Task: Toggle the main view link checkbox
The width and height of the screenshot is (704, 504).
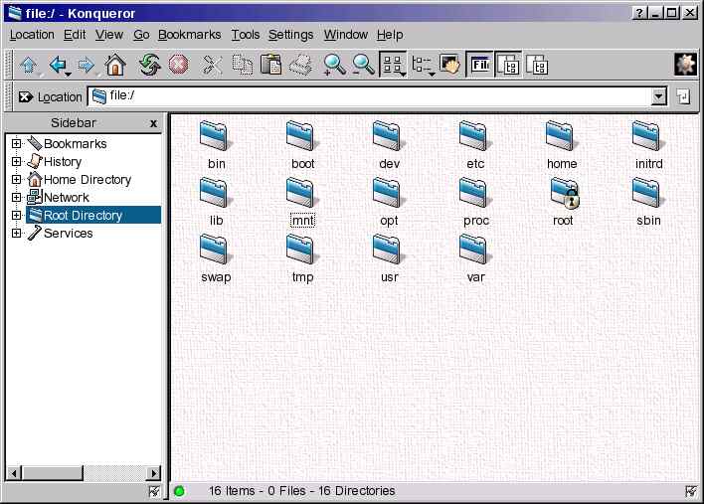Action: click(x=691, y=492)
